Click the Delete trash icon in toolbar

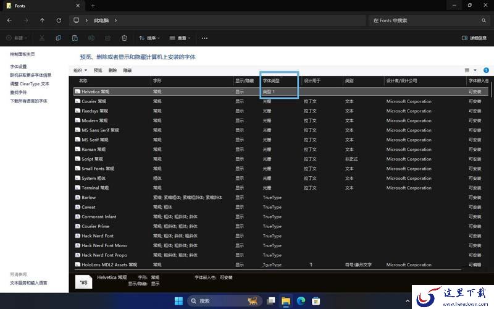pyautogui.click(x=124, y=38)
